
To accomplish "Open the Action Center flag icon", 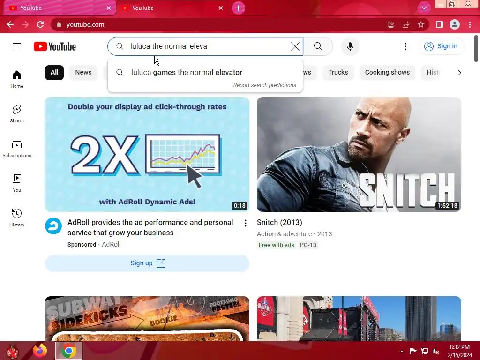I will point(413,351).
